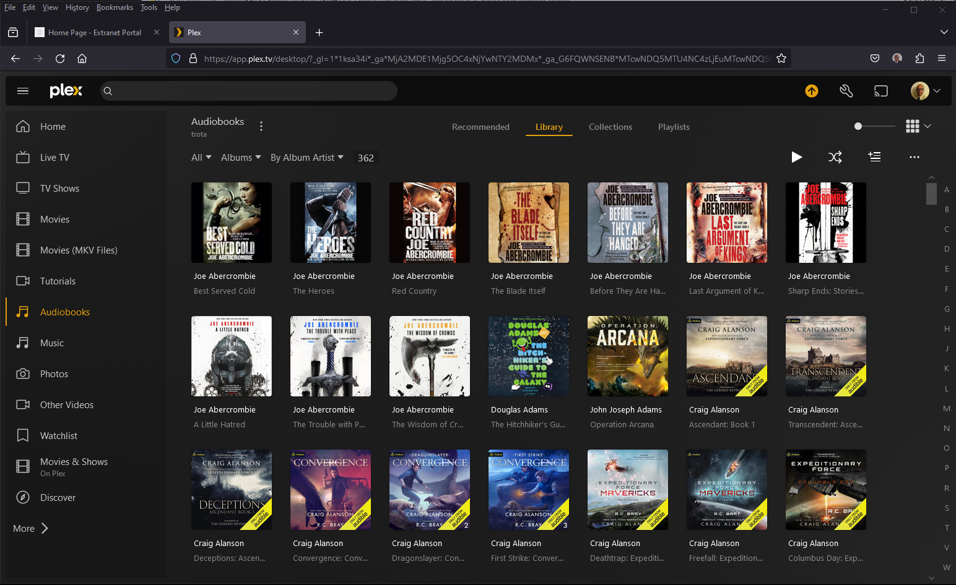The width and height of the screenshot is (956, 585).
Task: Open Firefox application menu
Action: click(942, 59)
